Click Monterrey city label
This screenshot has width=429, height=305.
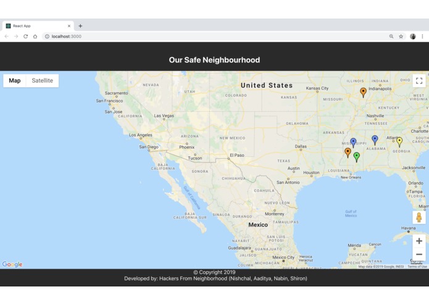[275, 214]
